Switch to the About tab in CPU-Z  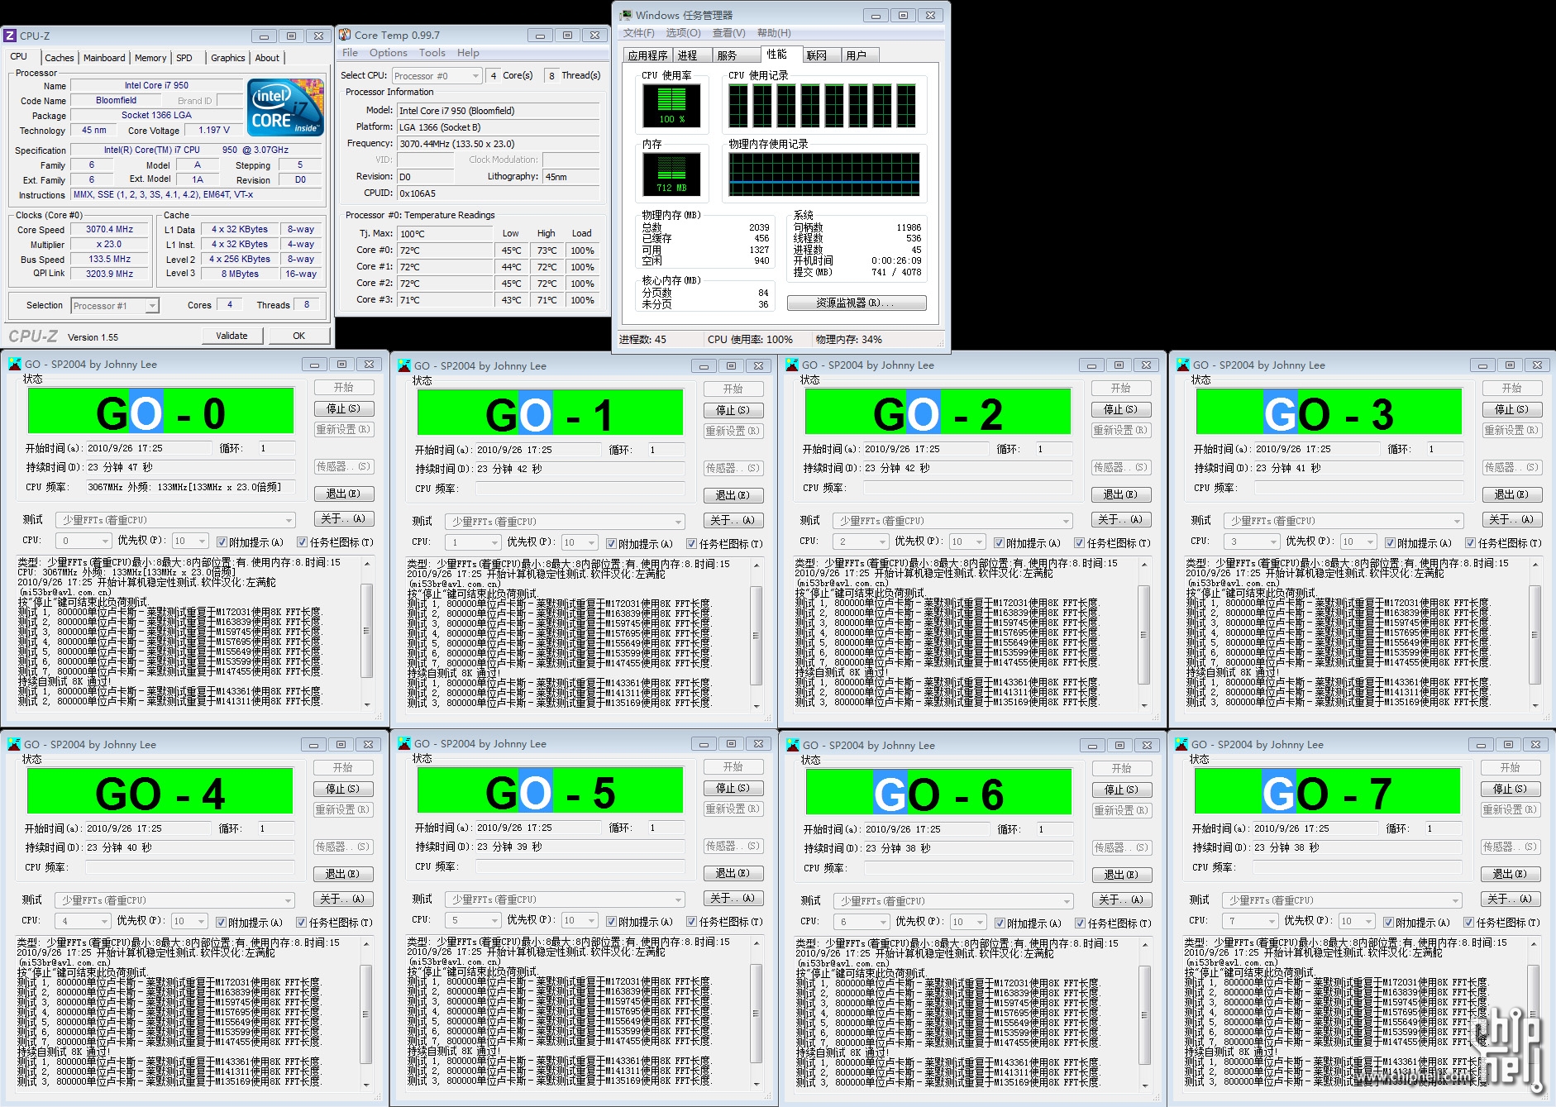267,58
